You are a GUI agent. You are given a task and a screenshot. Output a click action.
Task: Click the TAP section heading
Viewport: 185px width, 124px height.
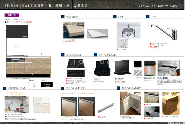[153, 17]
